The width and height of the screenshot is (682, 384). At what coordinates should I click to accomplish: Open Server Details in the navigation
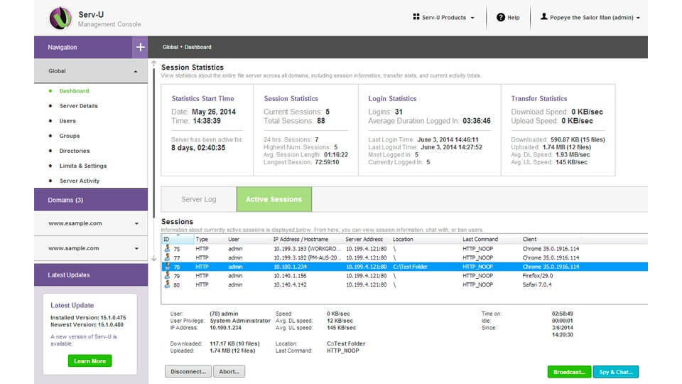click(79, 106)
